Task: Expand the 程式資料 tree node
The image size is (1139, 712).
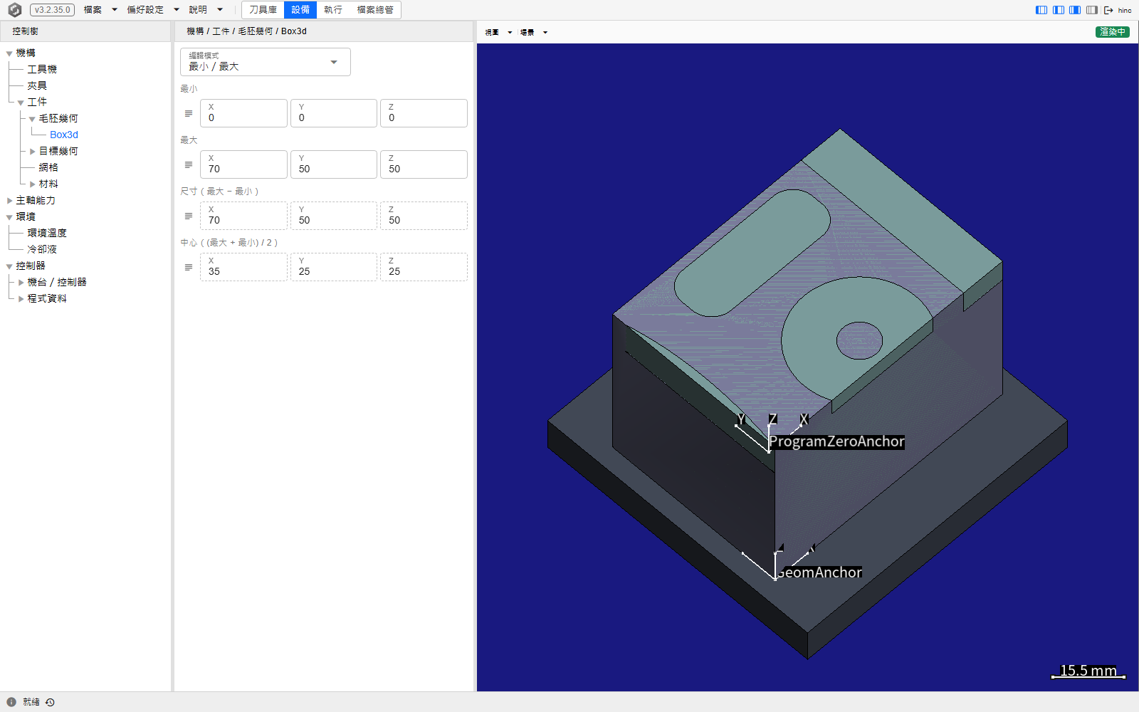Action: [x=21, y=299]
